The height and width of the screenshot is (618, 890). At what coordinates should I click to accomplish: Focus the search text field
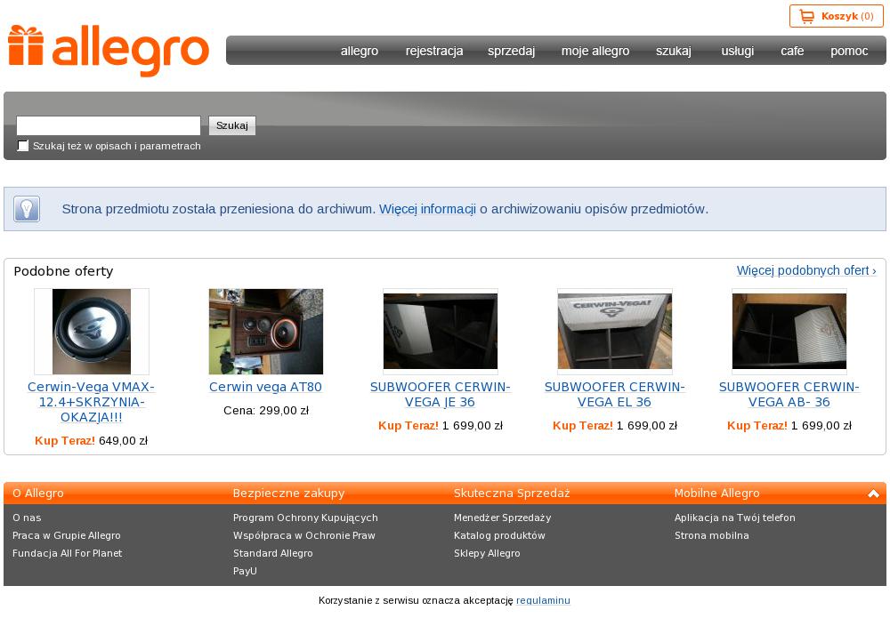click(x=109, y=125)
